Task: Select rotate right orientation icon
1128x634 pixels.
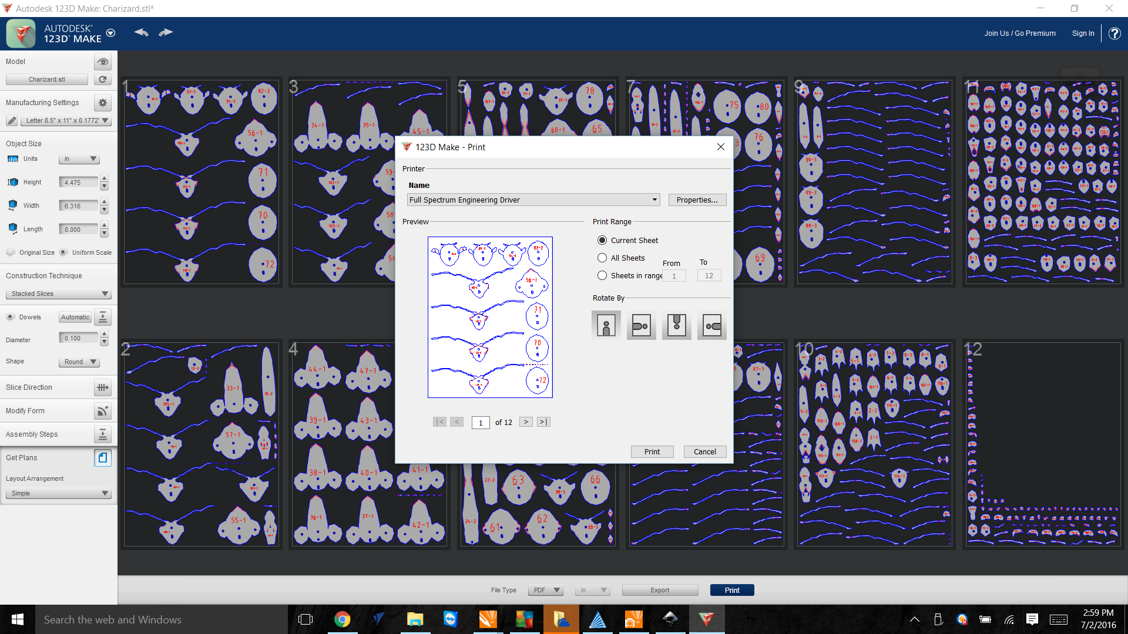Action: pyautogui.click(x=642, y=325)
